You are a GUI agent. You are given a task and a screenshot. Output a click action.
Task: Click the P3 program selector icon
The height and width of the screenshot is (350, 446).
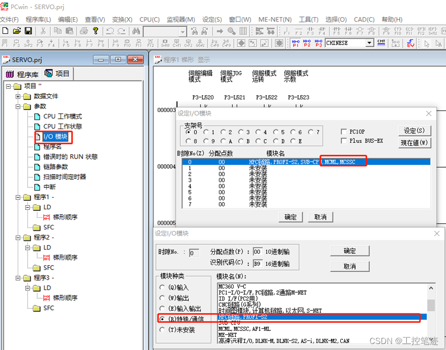318,43
